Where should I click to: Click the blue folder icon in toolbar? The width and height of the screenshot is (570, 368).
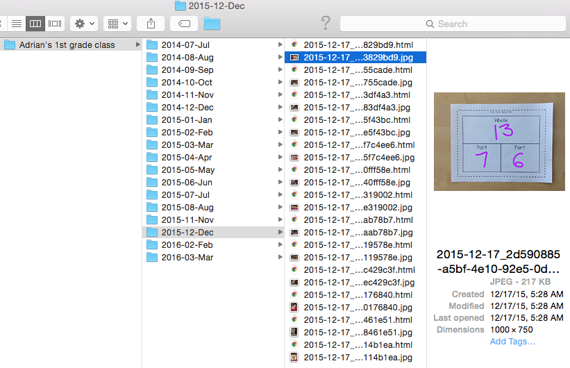point(212,24)
